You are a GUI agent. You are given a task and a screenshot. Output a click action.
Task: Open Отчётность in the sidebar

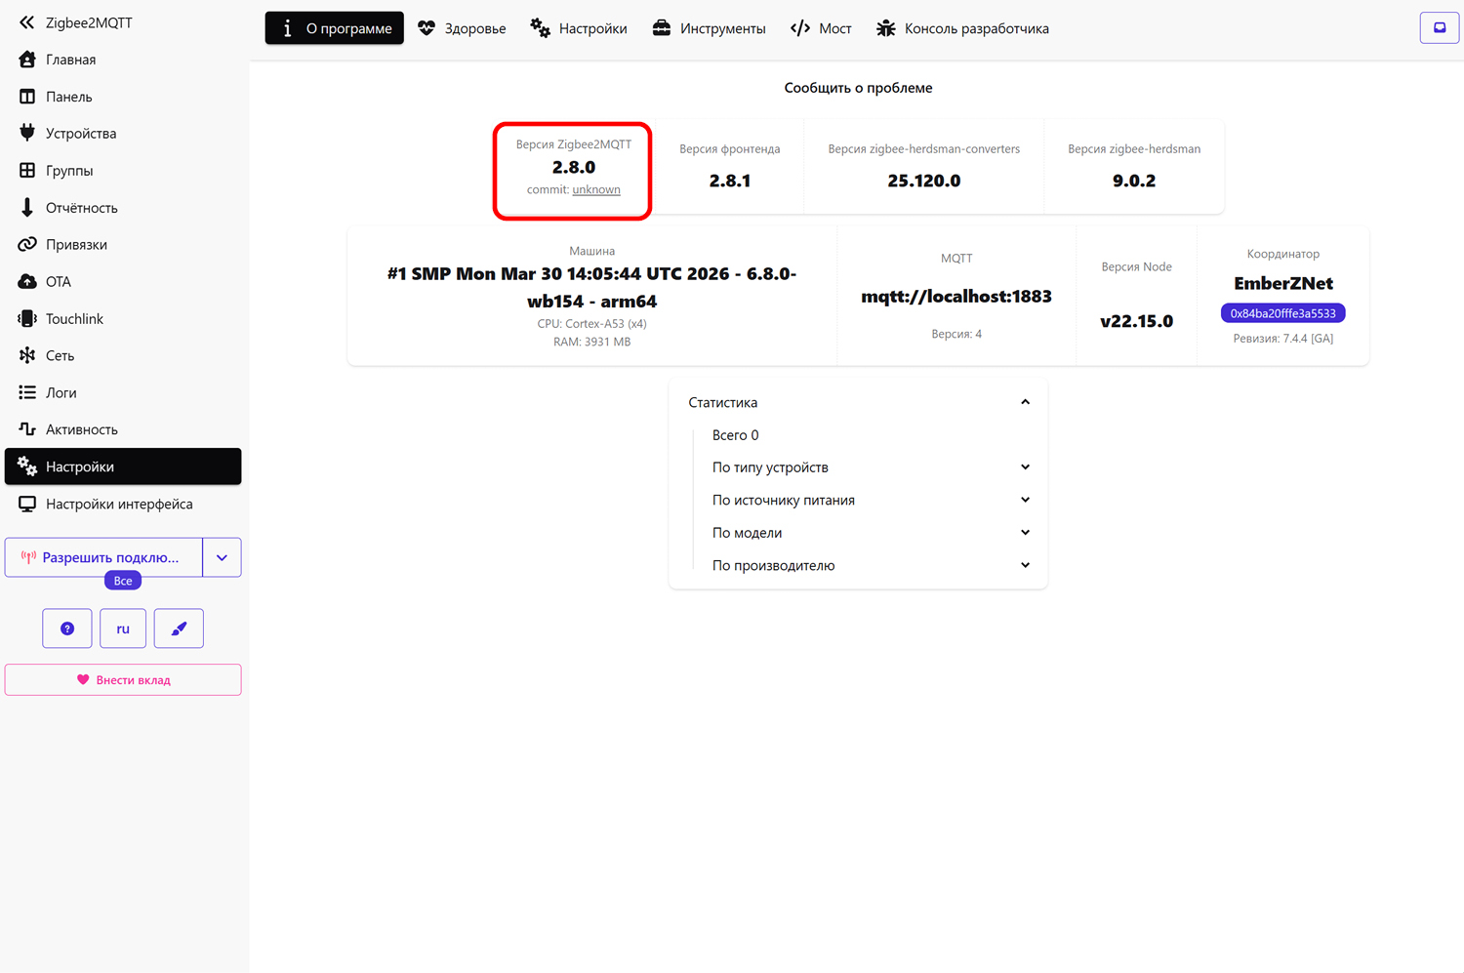point(123,208)
